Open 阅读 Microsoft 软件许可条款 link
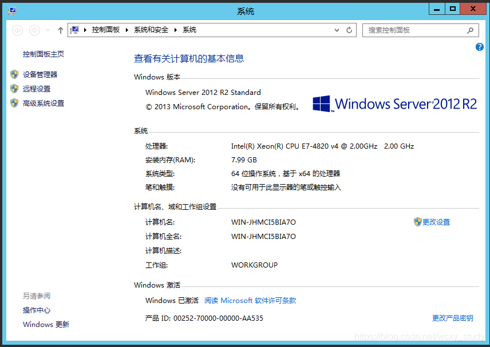Screen dimensions: 490x347 click(x=250, y=301)
